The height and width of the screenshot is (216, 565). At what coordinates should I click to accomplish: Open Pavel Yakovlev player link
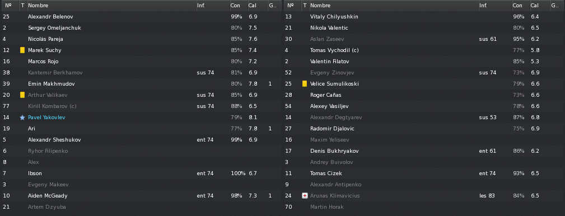pyautogui.click(x=46, y=118)
